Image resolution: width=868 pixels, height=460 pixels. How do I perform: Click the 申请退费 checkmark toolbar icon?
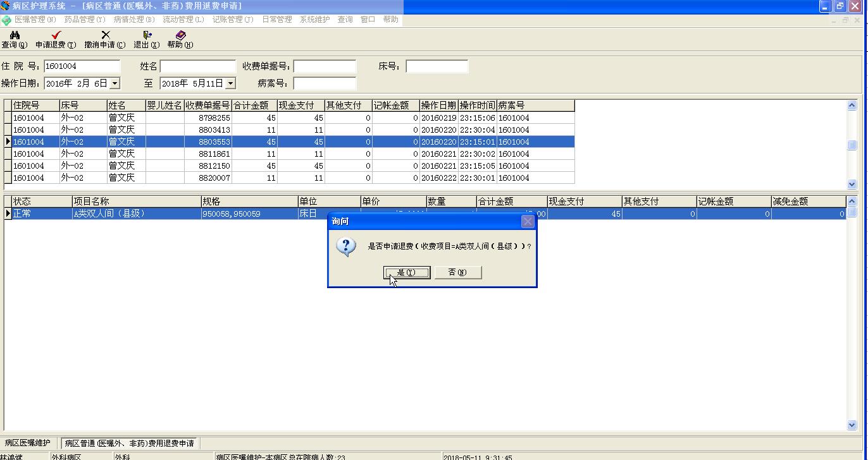[x=56, y=35]
